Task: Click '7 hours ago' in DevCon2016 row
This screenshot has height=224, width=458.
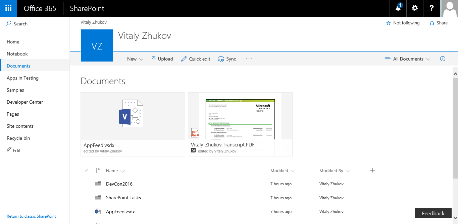Action: click(281, 184)
